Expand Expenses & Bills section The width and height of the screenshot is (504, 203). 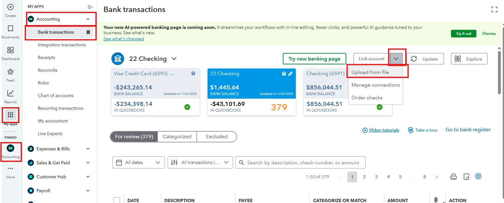click(88, 149)
